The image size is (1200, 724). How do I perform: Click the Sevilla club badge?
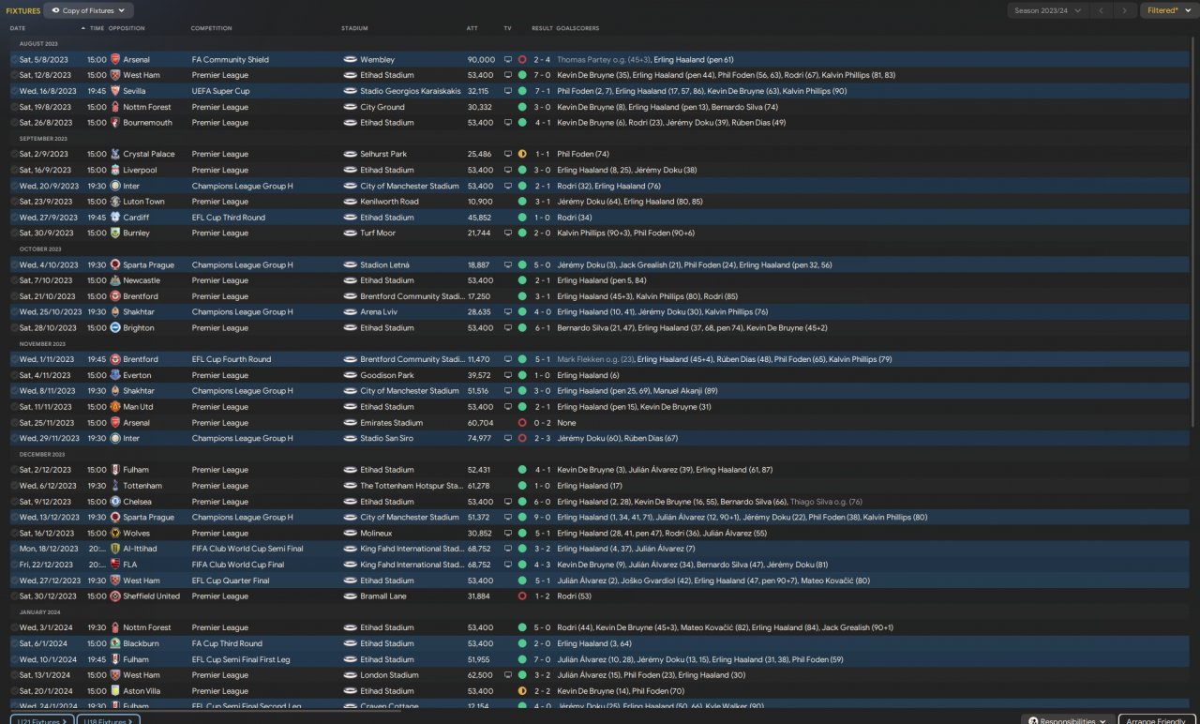click(x=115, y=91)
